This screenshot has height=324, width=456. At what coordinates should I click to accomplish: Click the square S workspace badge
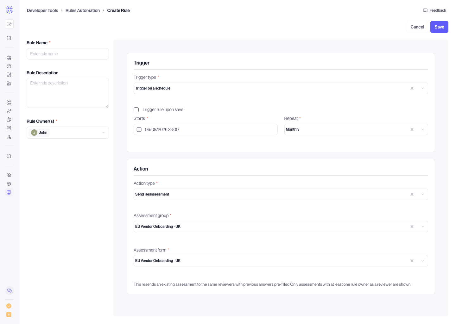coord(9,315)
